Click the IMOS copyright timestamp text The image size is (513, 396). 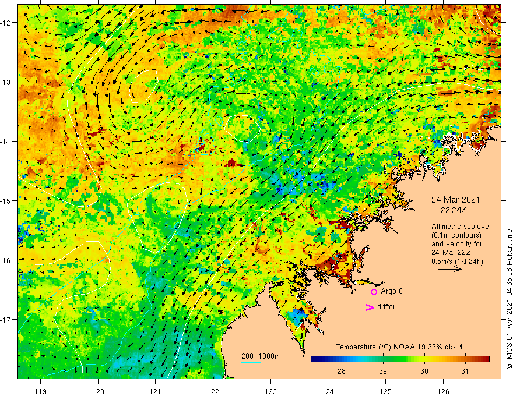pyautogui.click(x=509, y=299)
